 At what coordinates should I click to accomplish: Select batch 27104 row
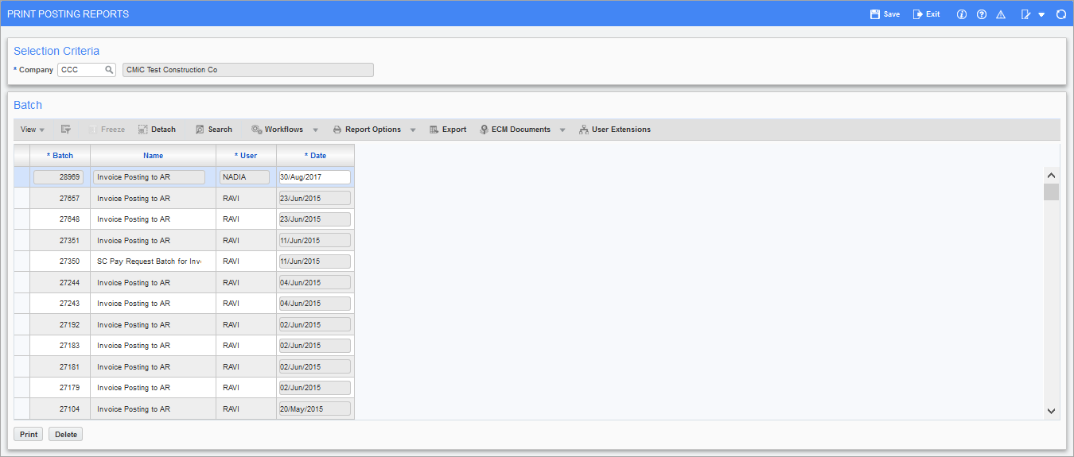pos(184,409)
